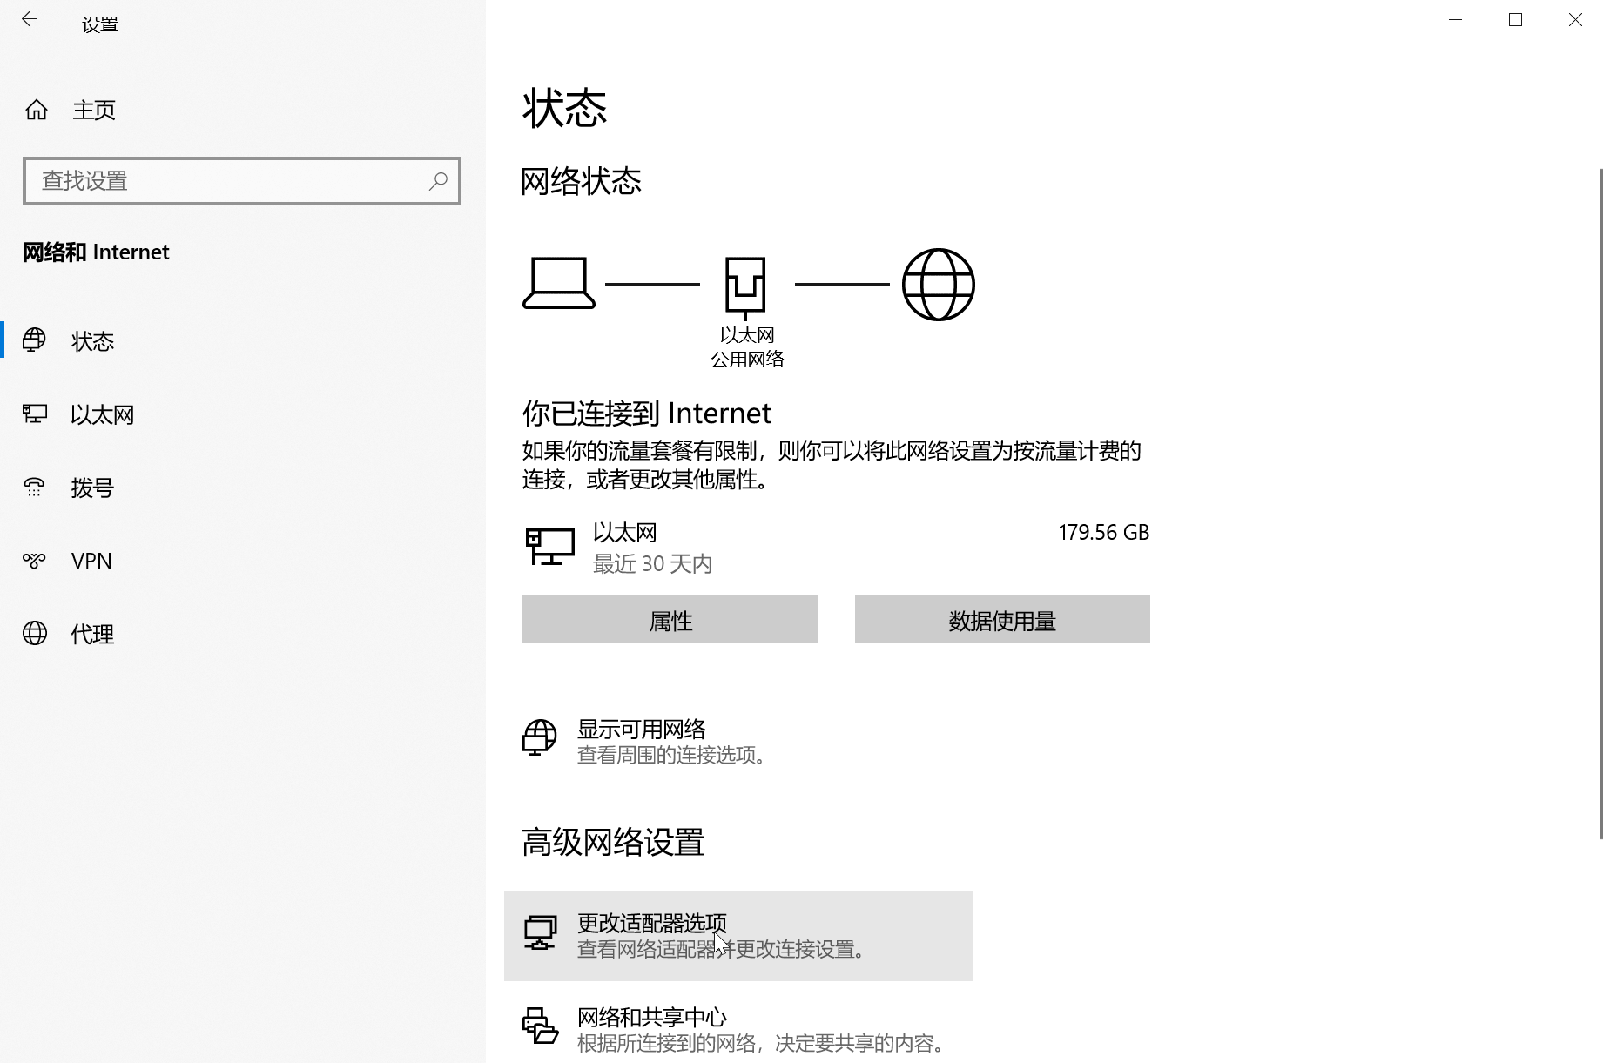Image resolution: width=1603 pixels, height=1063 pixels.
Task: Click the back arrow icon
Action: [30, 20]
